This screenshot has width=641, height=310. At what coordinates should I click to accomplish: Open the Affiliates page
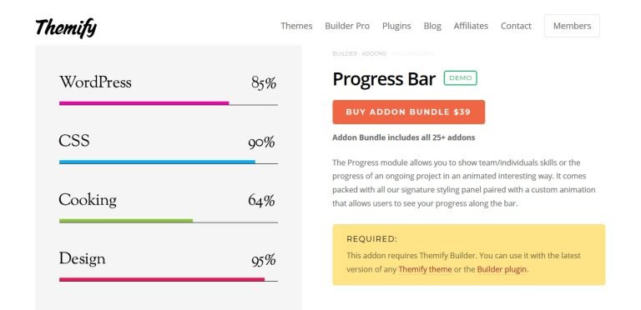pos(471,26)
